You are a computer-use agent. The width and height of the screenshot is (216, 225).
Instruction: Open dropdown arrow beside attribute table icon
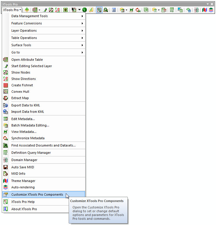point(39,10)
